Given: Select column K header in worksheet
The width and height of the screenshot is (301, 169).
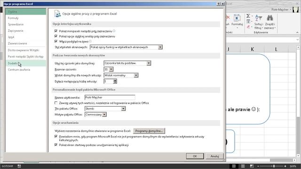Looking at the screenshot, I should click(x=252, y=49).
